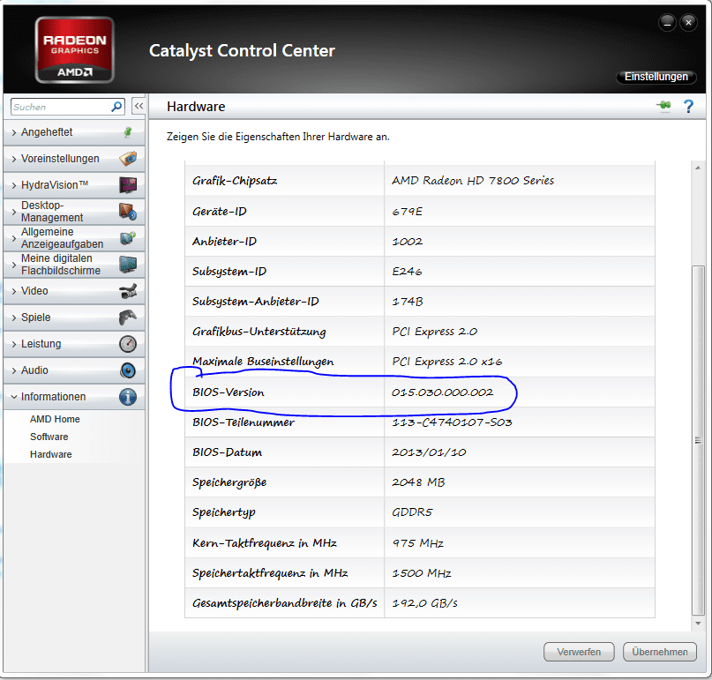Click the Leistung gauge icon
712x680 pixels.
click(x=128, y=344)
